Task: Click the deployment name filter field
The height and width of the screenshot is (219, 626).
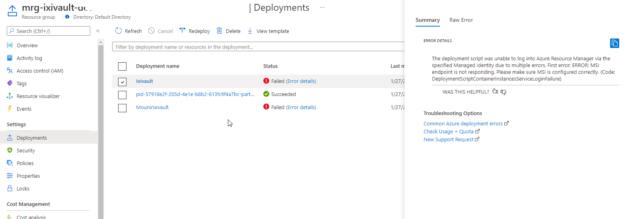Action: [259, 47]
